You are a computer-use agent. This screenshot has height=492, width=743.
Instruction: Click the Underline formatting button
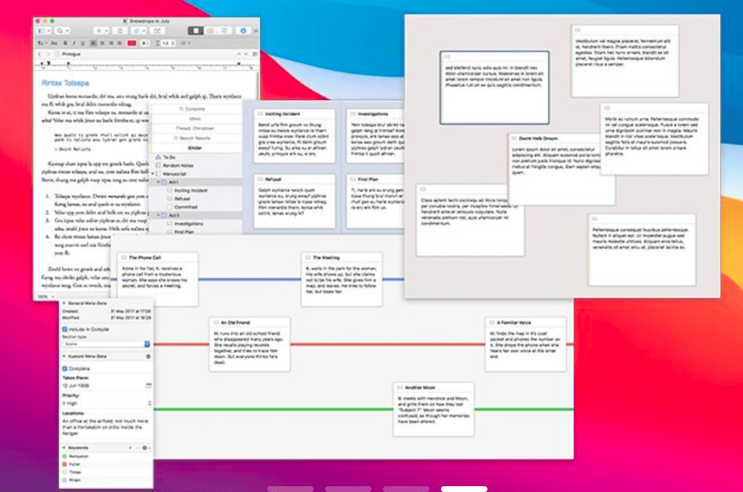[x=83, y=43]
